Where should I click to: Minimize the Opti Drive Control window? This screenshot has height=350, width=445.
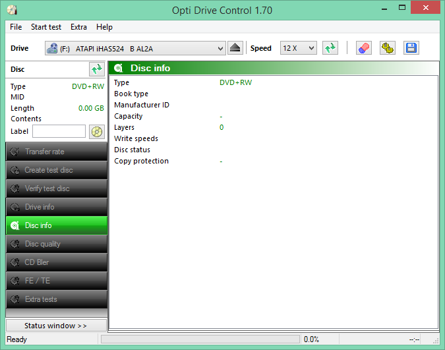pyautogui.click(x=384, y=8)
